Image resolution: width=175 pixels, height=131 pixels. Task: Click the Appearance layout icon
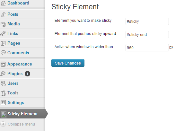click(x=3, y=64)
